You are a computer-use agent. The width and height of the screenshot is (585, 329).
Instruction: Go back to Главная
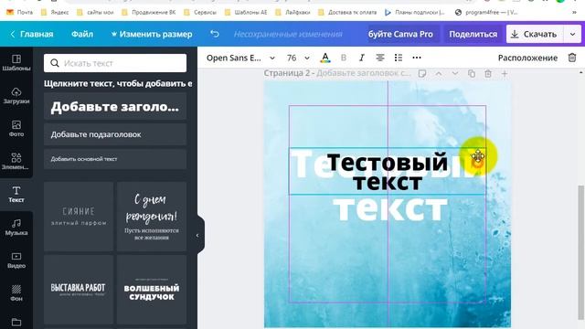[x=32, y=34]
